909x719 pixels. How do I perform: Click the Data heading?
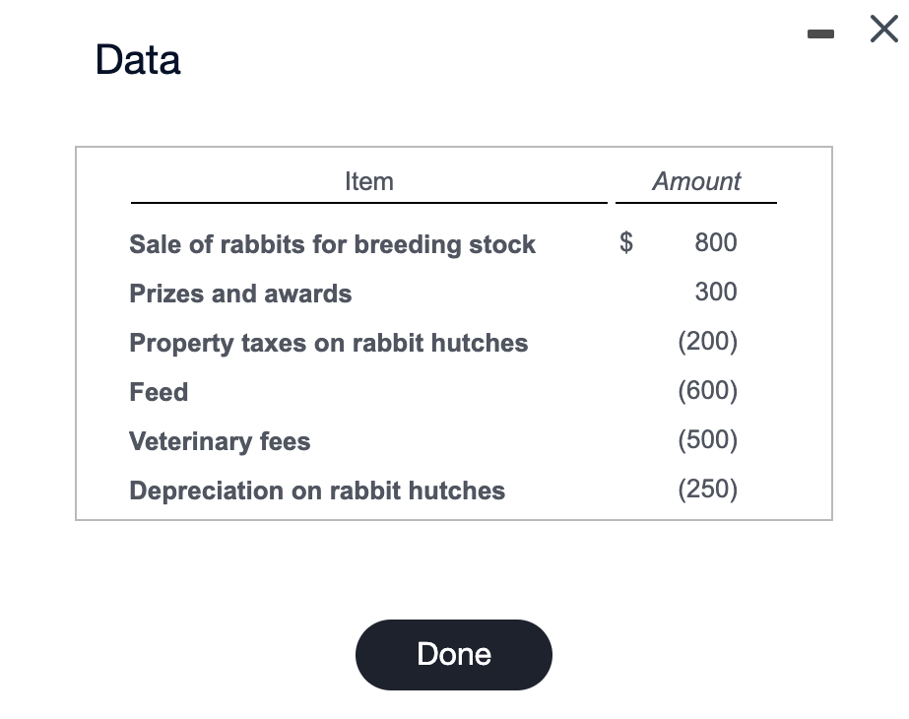pyautogui.click(x=137, y=60)
